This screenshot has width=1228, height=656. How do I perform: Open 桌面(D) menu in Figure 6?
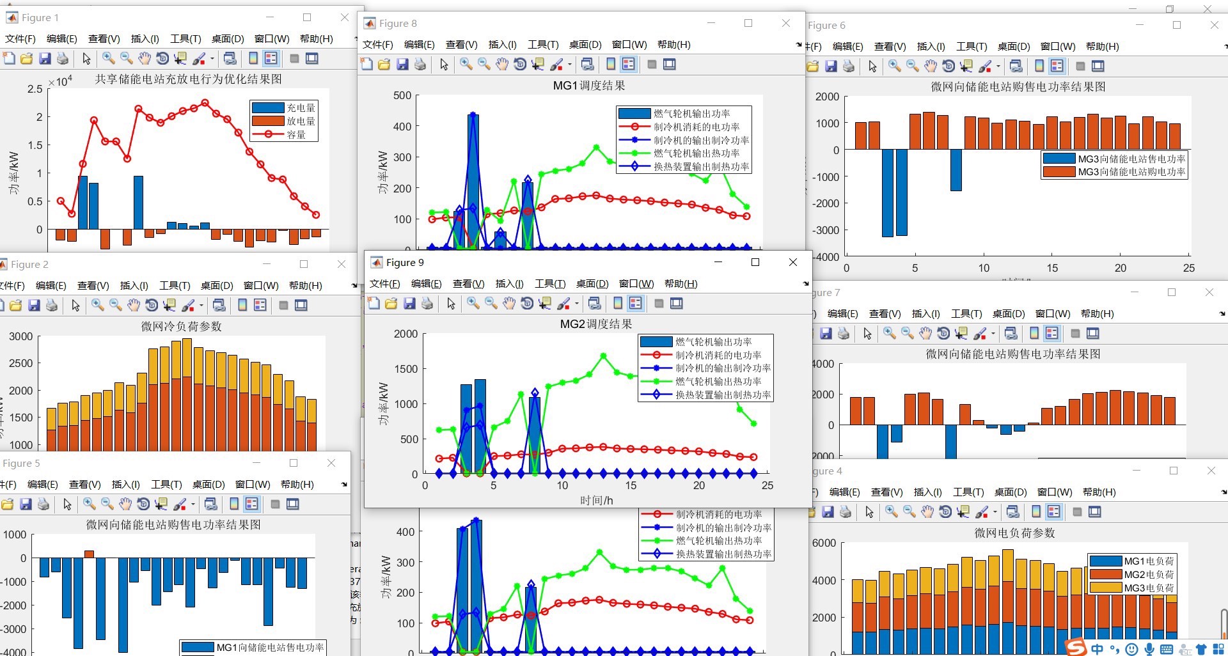(1014, 46)
